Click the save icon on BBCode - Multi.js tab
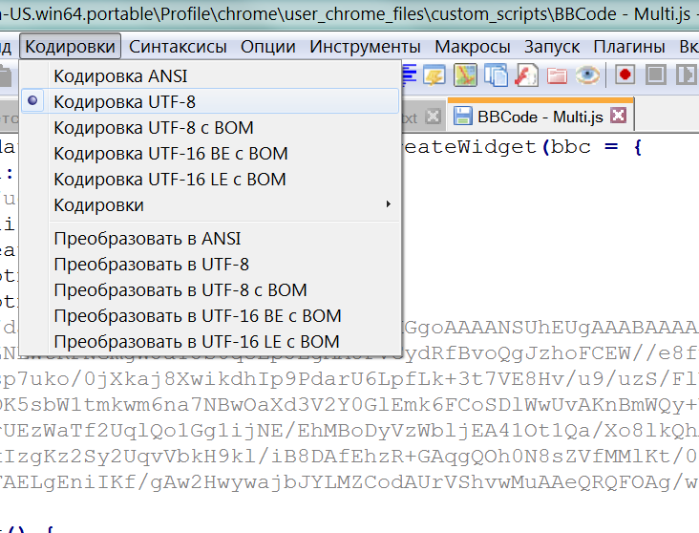 tap(463, 117)
